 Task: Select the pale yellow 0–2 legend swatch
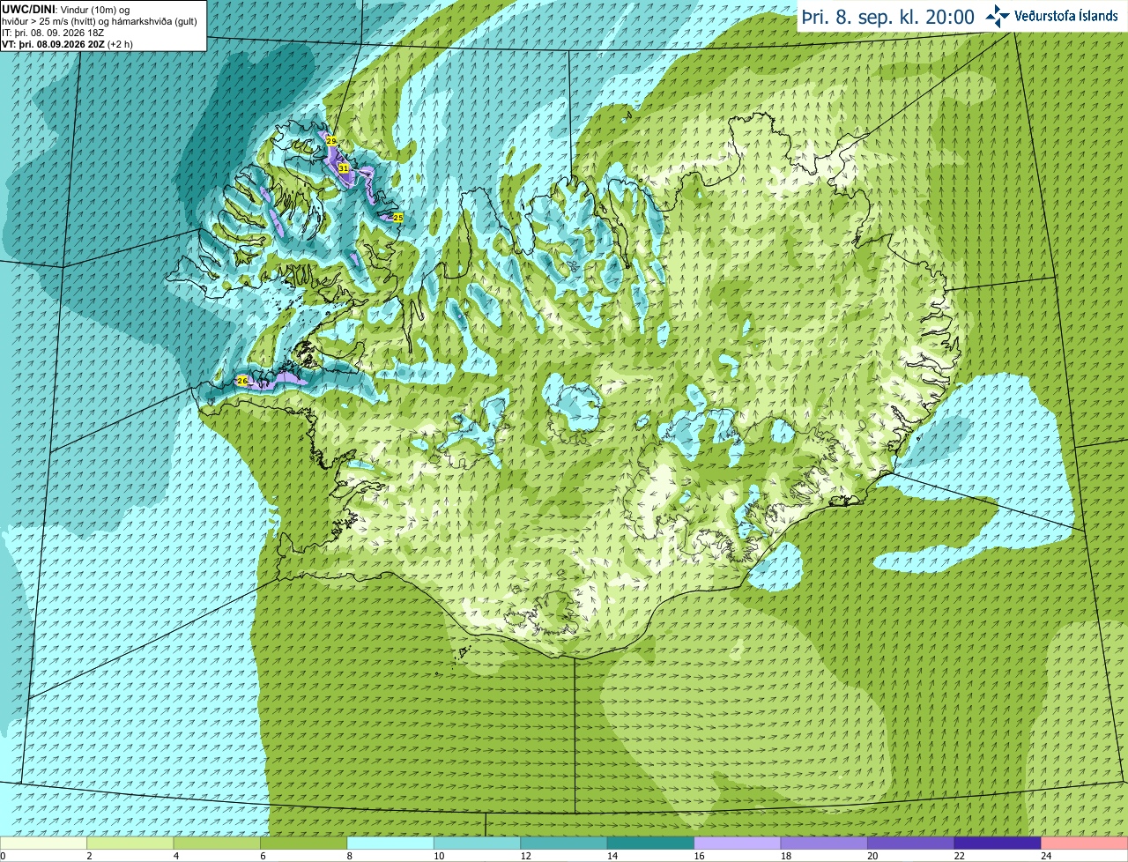[x=43, y=843]
